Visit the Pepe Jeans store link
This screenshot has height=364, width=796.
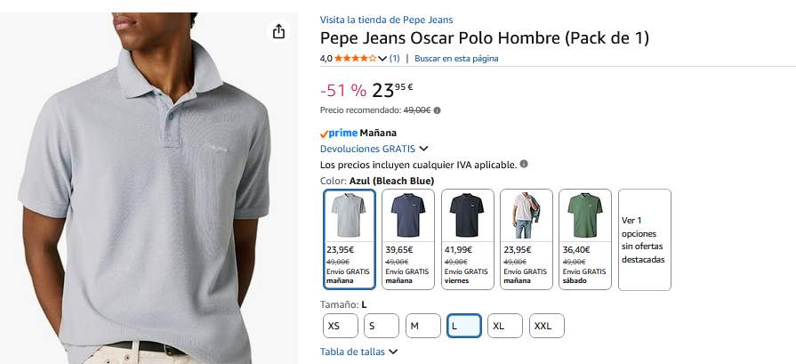pos(386,20)
